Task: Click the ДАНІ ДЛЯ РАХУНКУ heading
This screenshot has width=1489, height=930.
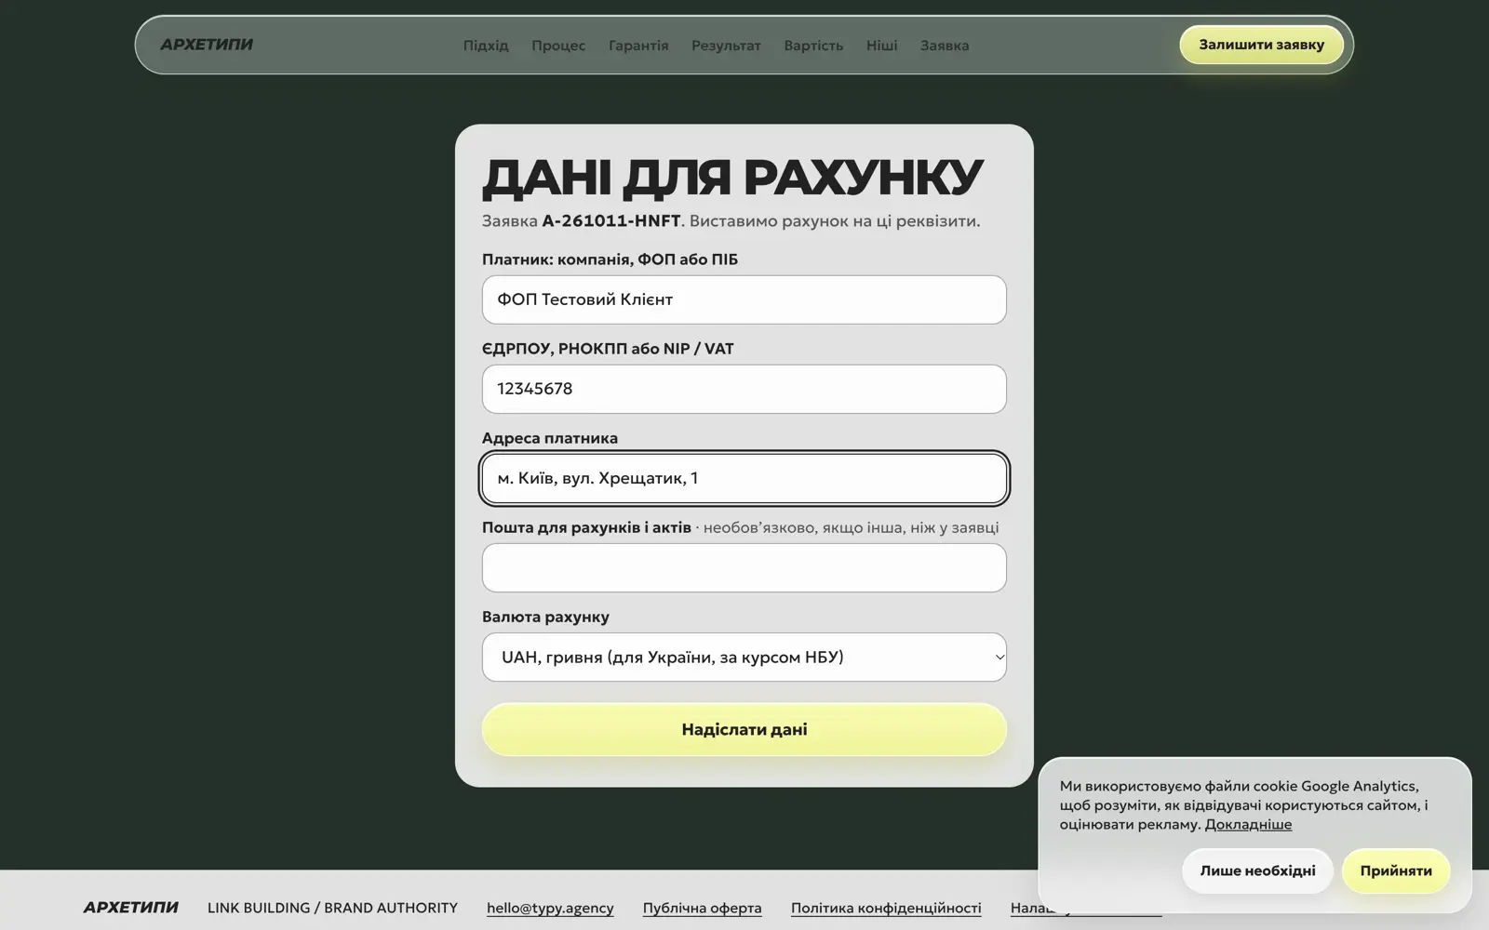Action: (x=732, y=177)
